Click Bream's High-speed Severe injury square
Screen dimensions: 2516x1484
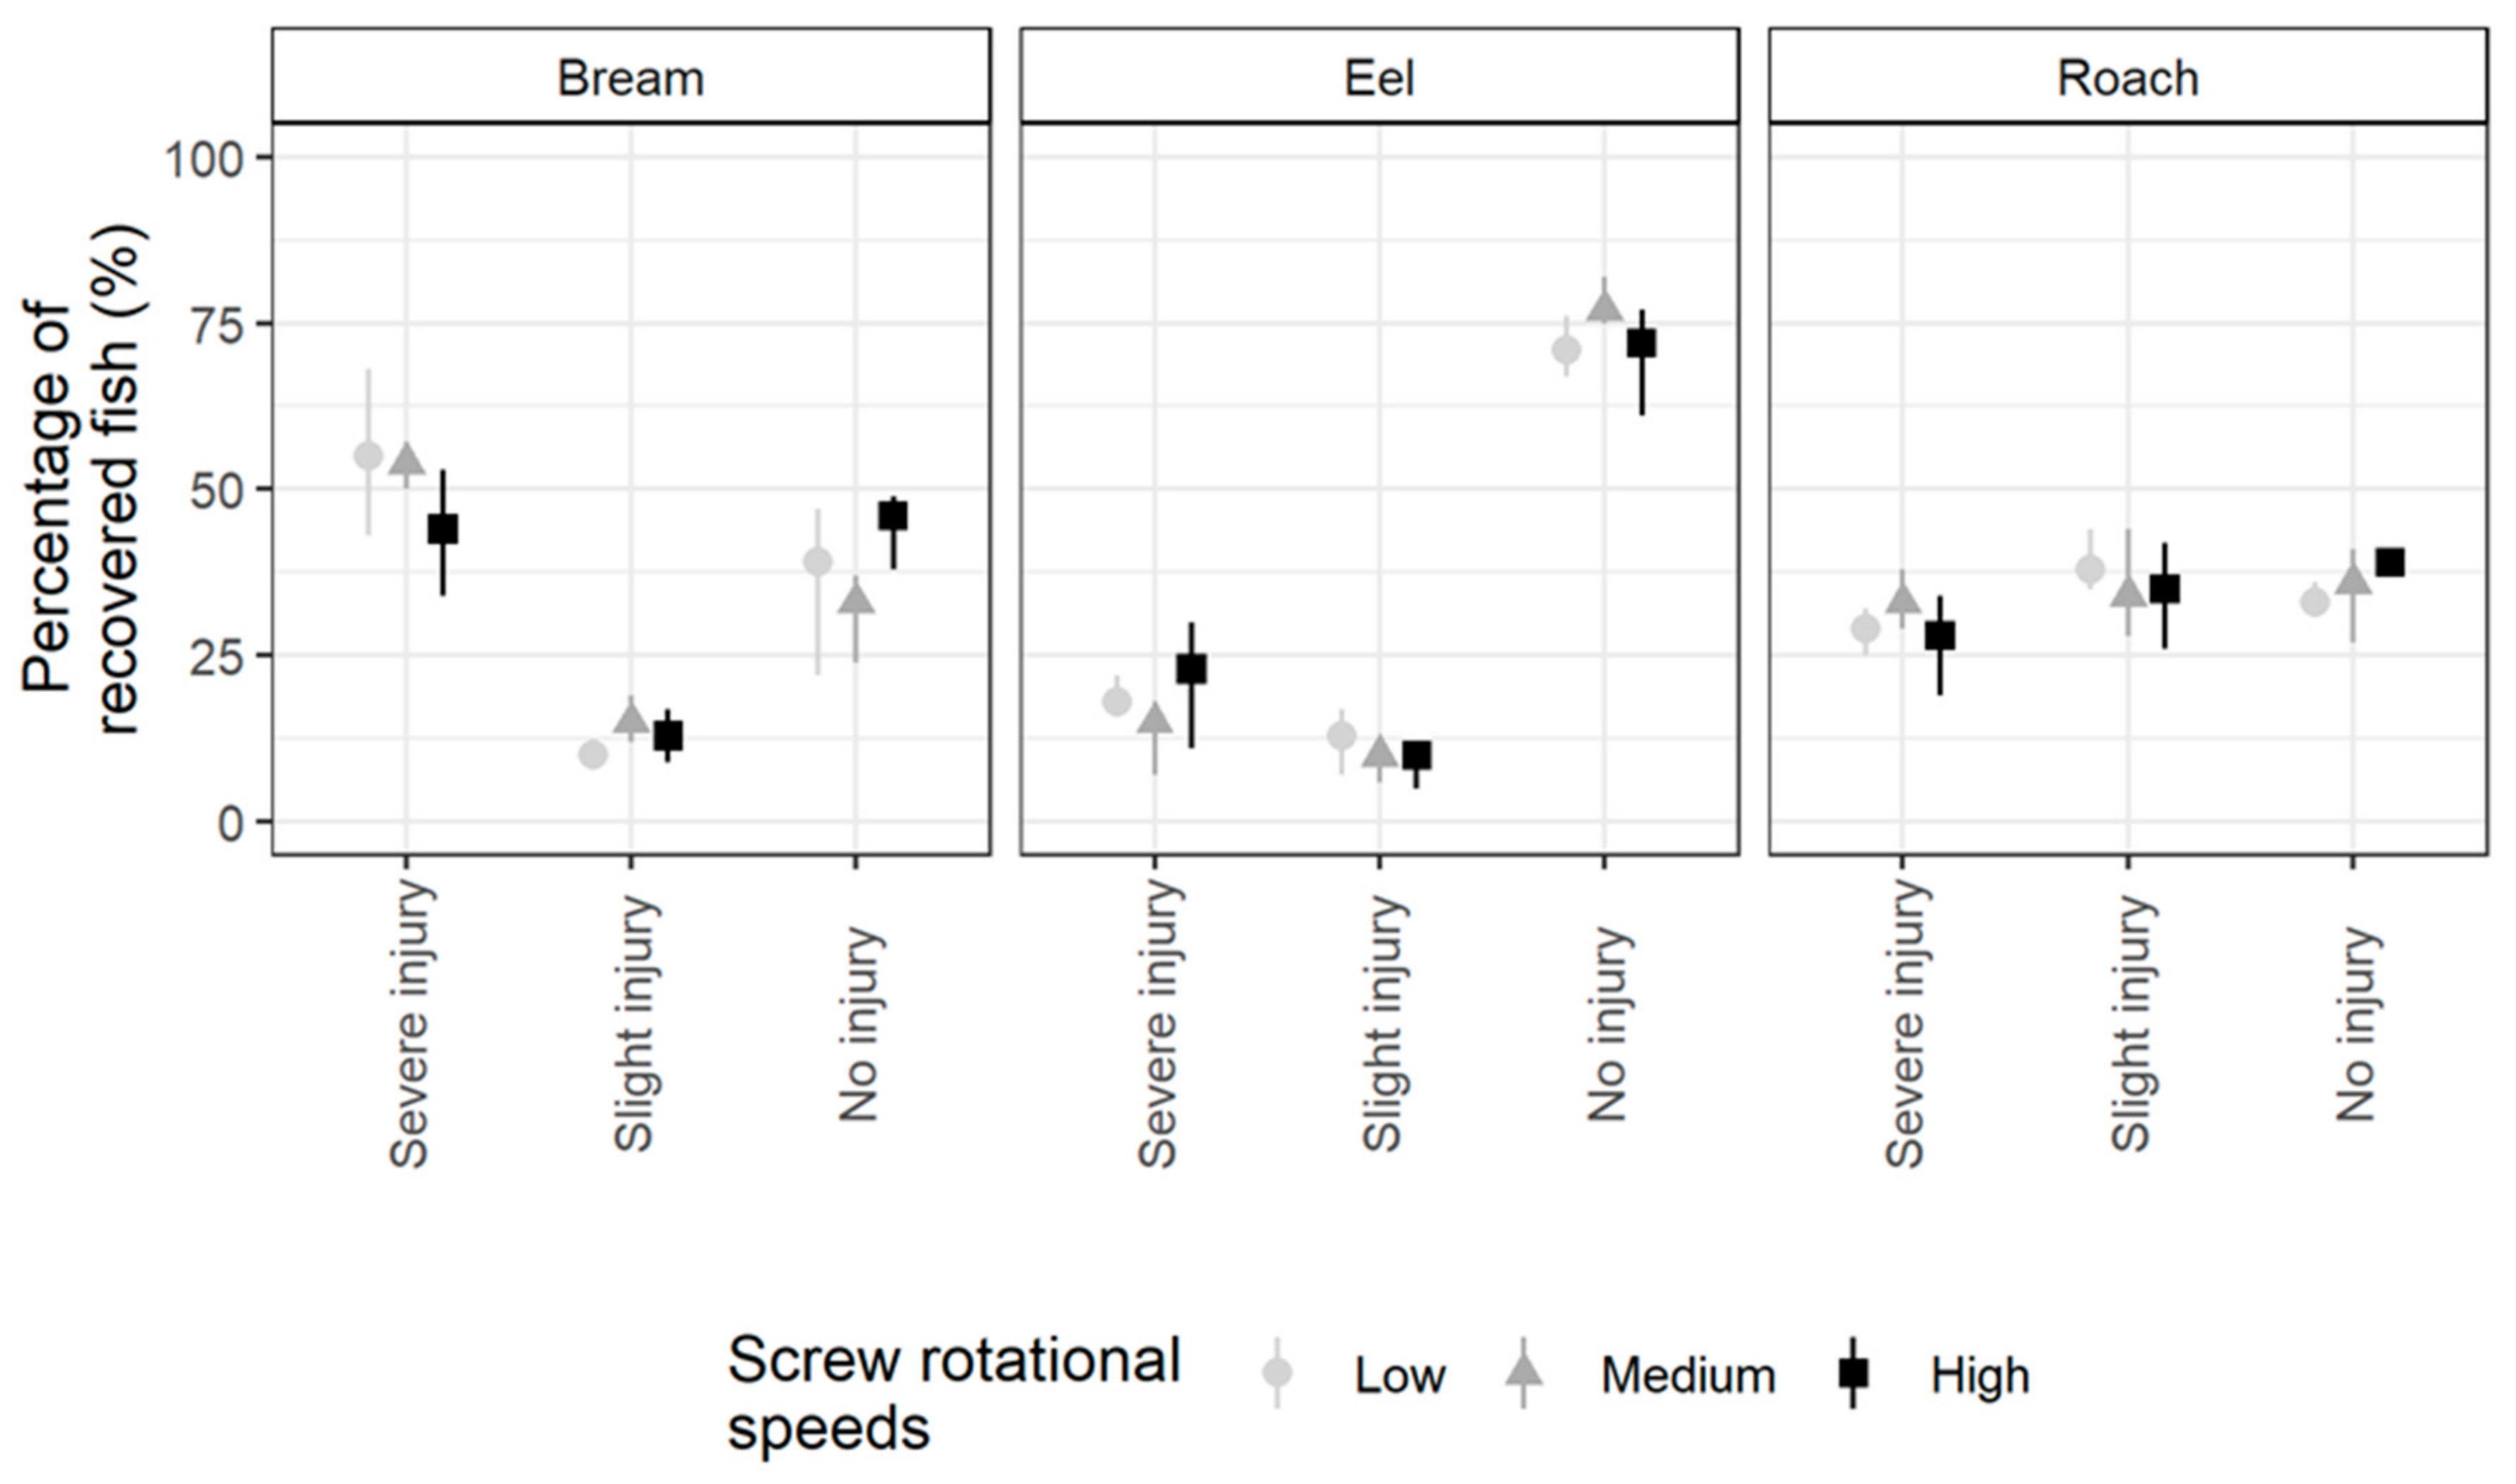(443, 529)
